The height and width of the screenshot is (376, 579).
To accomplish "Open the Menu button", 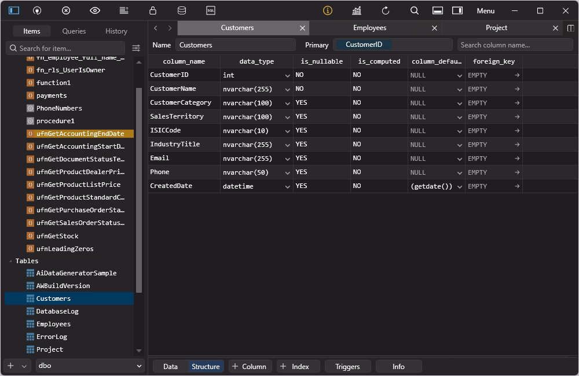I will 486,11.
